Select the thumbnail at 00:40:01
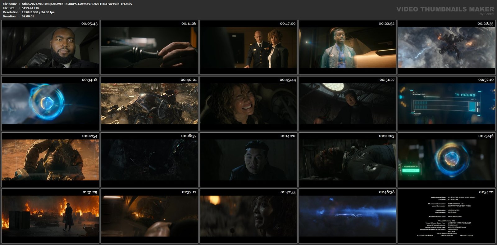 pyautogui.click(x=149, y=104)
